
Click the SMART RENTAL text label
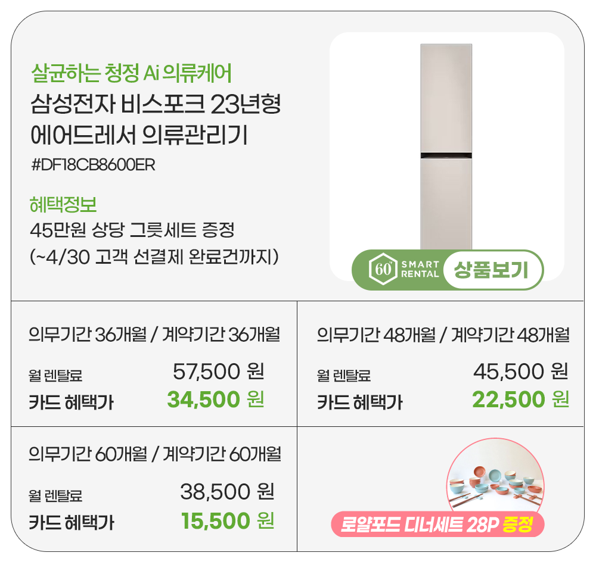pos(420,270)
